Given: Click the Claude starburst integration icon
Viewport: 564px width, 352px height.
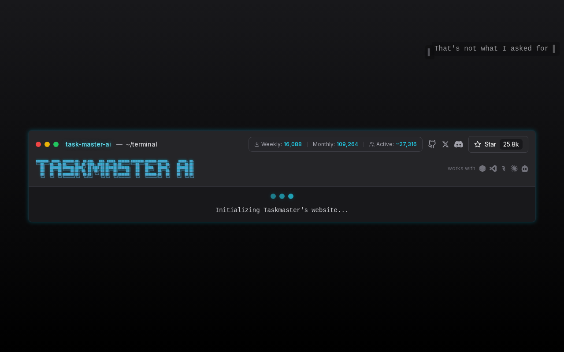Looking at the screenshot, I should 514,168.
